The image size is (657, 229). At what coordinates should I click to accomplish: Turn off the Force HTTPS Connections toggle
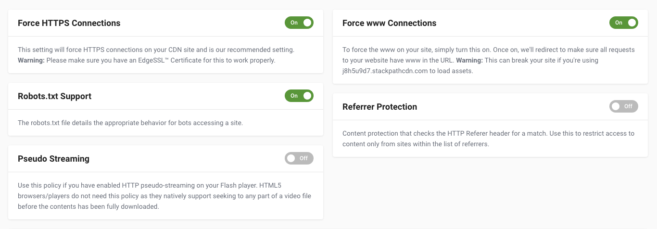pos(299,23)
